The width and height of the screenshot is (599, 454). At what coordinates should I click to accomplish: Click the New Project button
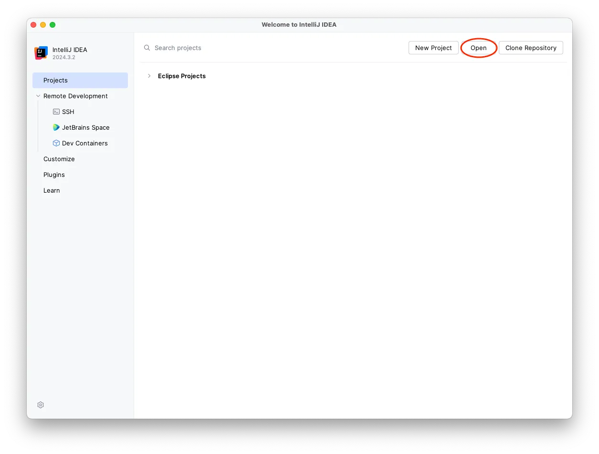[x=433, y=48]
